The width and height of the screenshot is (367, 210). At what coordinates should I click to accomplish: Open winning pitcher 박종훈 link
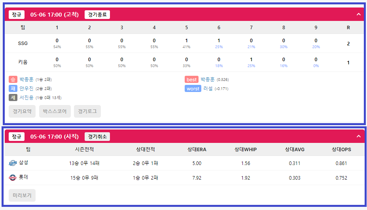coord(26,79)
